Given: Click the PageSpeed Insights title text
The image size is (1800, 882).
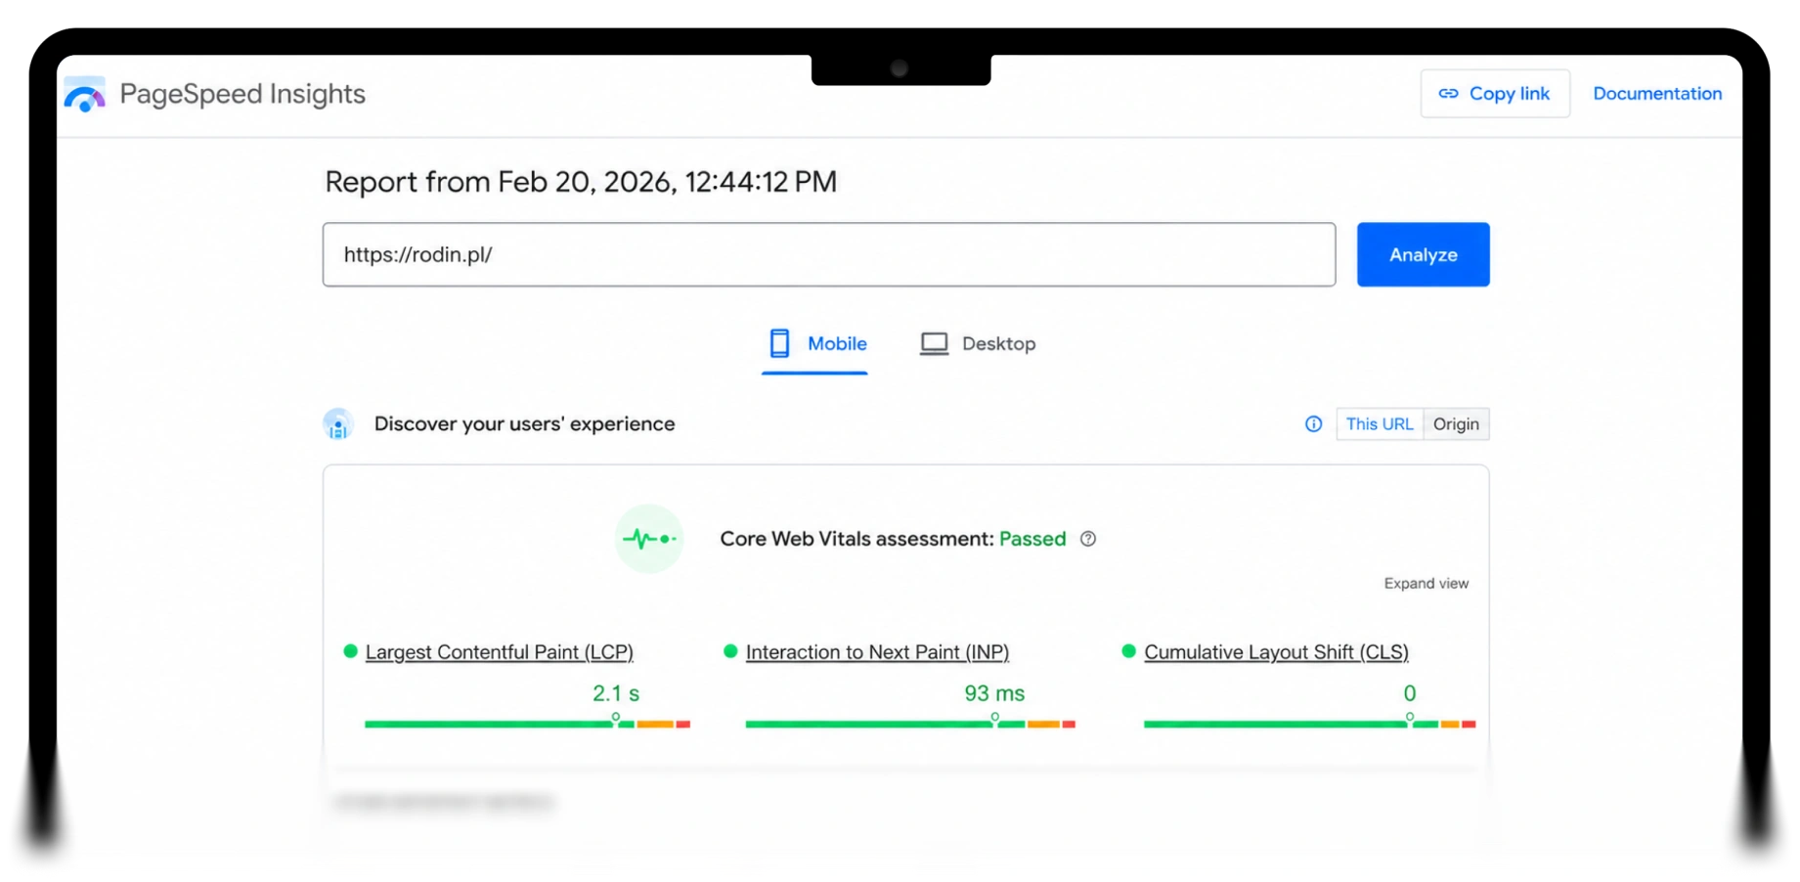Looking at the screenshot, I should coord(242,94).
